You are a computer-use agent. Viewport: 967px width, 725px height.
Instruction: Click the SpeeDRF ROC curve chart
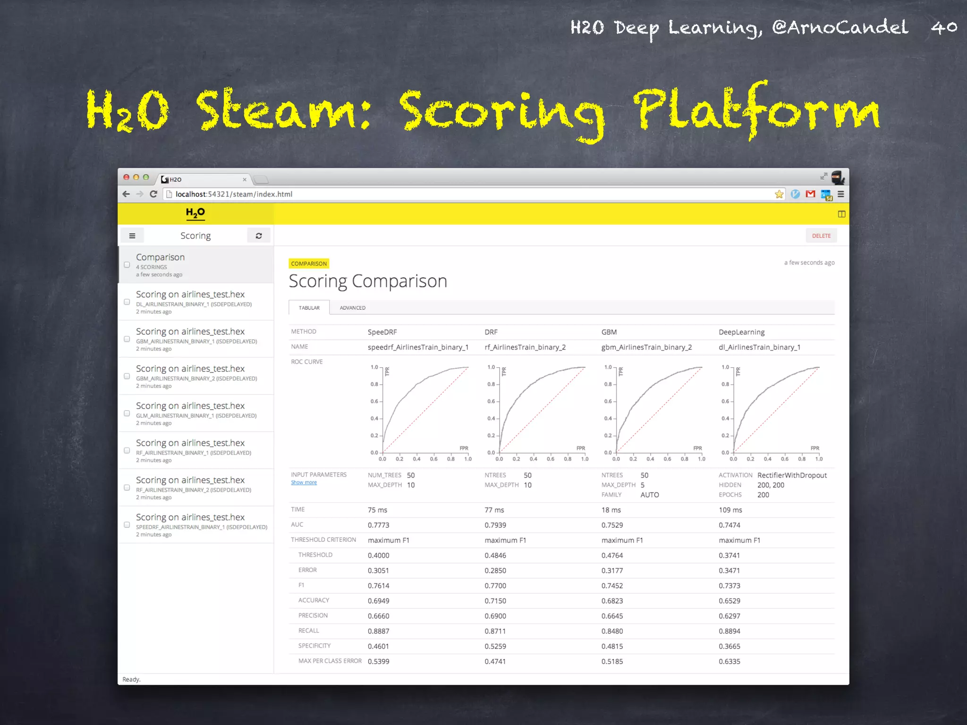420,413
